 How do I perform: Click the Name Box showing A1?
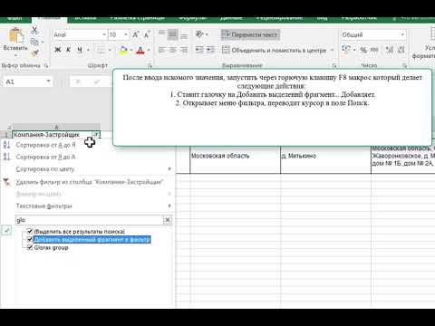(x=24, y=81)
